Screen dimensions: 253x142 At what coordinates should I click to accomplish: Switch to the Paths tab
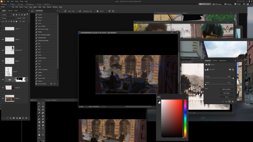(16, 11)
